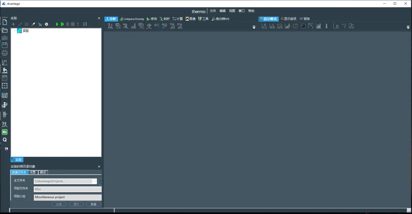Click the 关闭 button in properties panel
This screenshot has width=412, height=214.
pos(93,204)
